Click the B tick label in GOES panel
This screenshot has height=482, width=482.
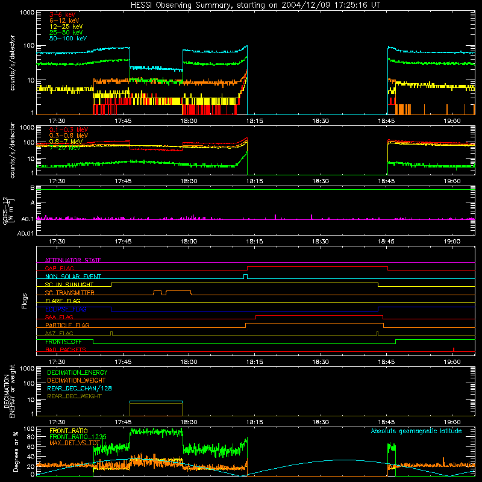[x=33, y=187]
